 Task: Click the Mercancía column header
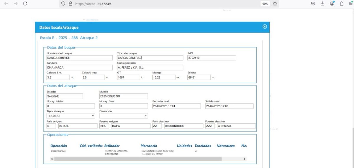click(149, 146)
